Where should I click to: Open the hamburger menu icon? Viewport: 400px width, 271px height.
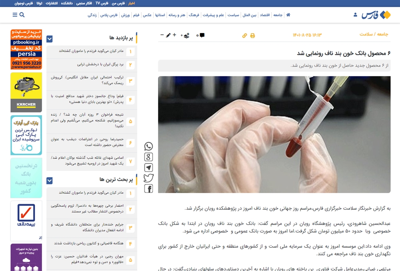tap(15, 15)
